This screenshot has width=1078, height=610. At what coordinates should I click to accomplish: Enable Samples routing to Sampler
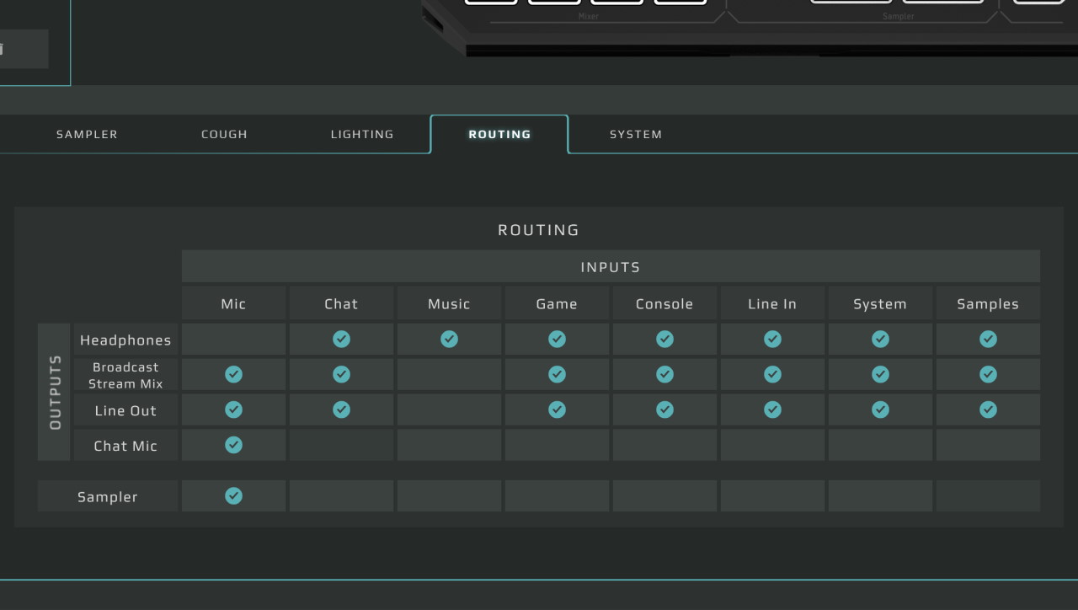[988, 496]
